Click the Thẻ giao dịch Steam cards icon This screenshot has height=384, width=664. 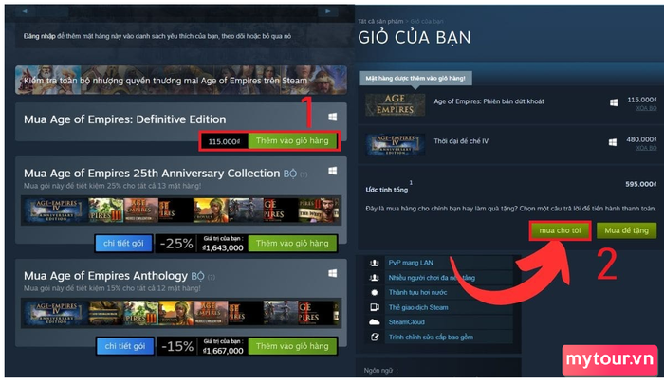375,307
